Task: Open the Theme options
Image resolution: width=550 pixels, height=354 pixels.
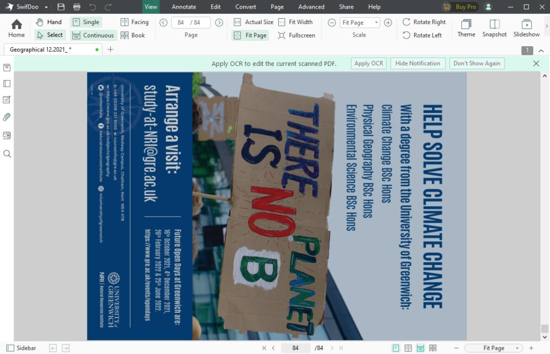Action: point(466,28)
